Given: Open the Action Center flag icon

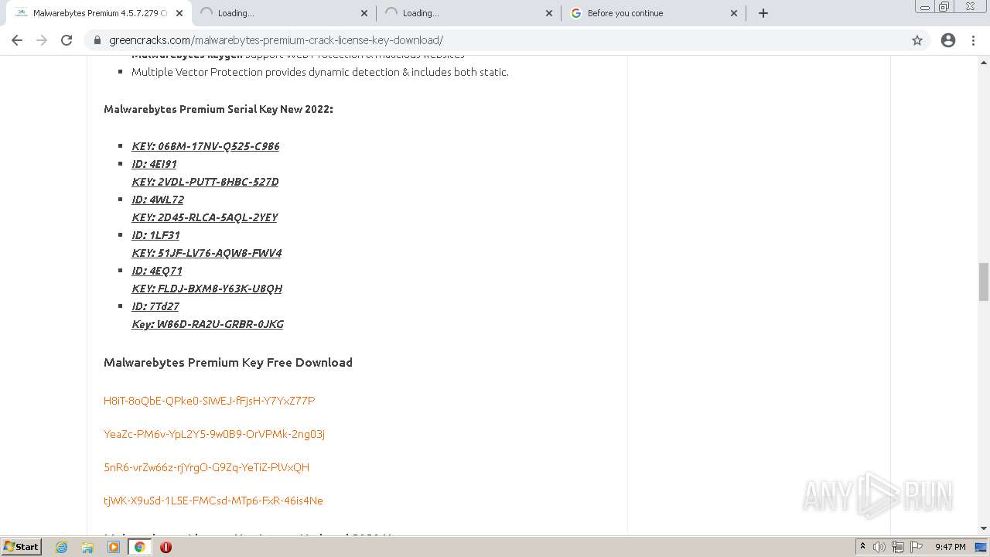Looking at the screenshot, I should click(x=916, y=547).
